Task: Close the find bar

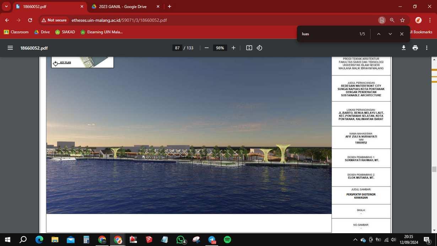Action: (x=402, y=34)
